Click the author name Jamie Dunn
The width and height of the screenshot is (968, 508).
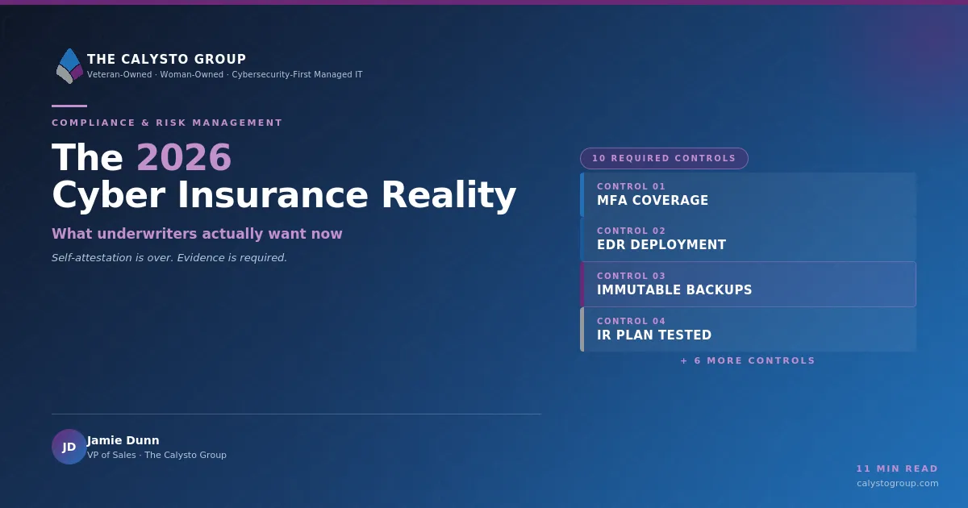tap(123, 440)
